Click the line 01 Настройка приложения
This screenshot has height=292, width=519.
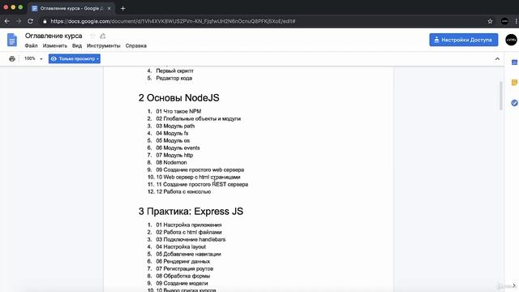pos(189,225)
